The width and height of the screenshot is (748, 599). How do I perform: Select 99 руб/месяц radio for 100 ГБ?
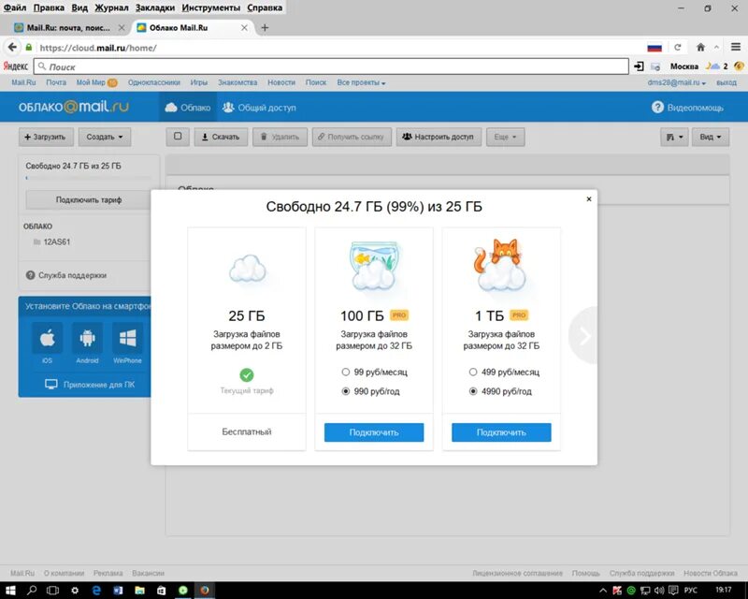click(345, 372)
